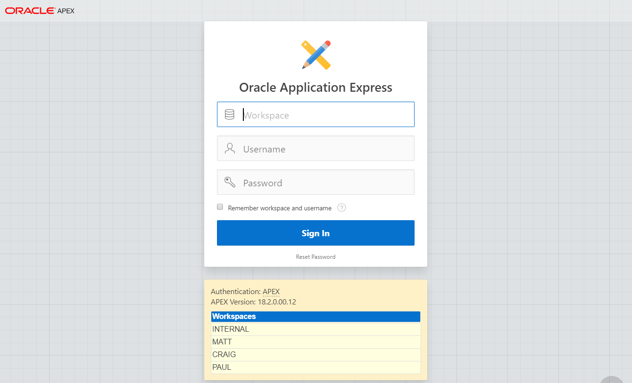Select the INTERNAL workspace row
Viewport: 632px width, 383px height.
click(316, 329)
